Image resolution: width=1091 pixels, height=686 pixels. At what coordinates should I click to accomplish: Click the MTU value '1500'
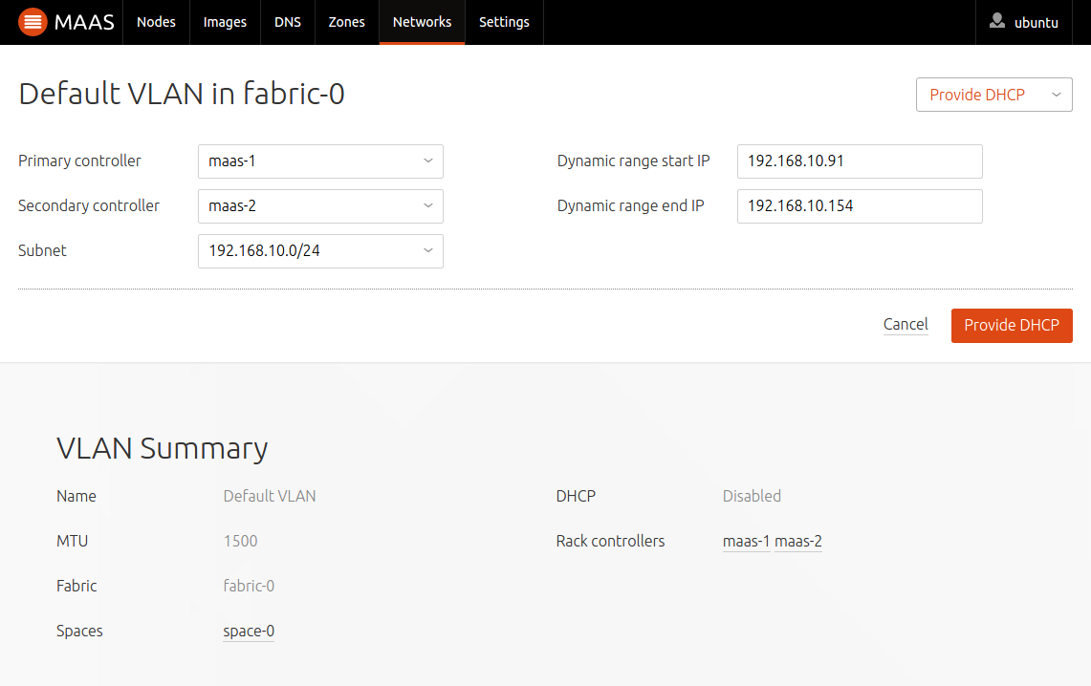click(240, 541)
